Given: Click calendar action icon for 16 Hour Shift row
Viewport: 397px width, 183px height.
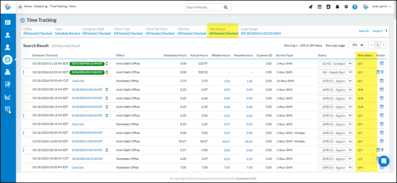Looking at the screenshot, I should tap(382, 81).
